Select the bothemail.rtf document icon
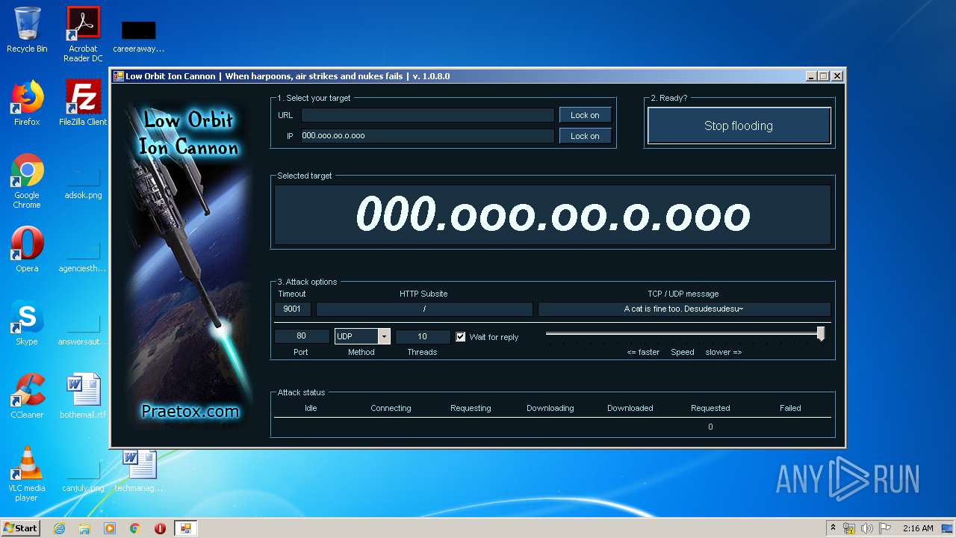The width and height of the screenshot is (956, 538). pyautogui.click(x=83, y=396)
